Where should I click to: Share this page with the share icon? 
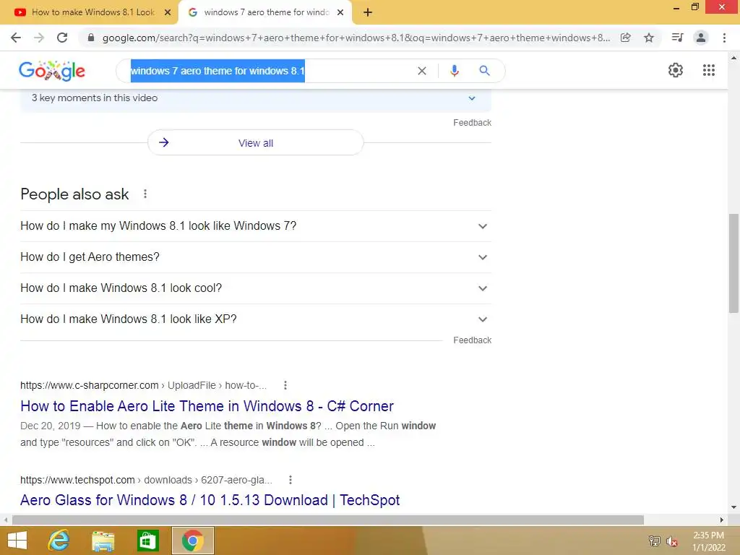click(x=625, y=38)
